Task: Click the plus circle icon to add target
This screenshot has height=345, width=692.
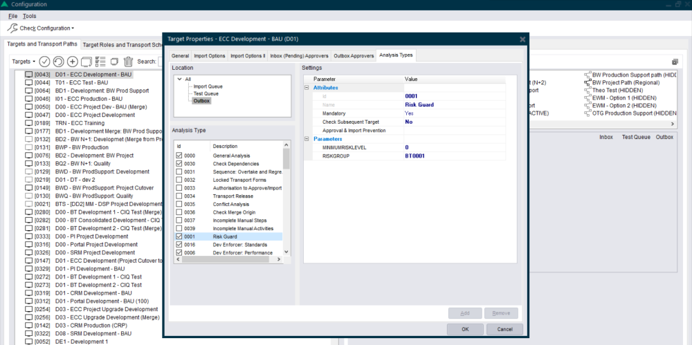Action: (73, 62)
